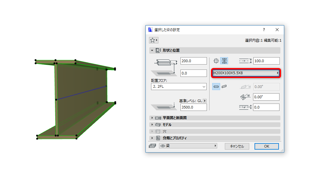
Task: Click the 選択内容:1 編集可能:1 text
Action: [x=263, y=40]
